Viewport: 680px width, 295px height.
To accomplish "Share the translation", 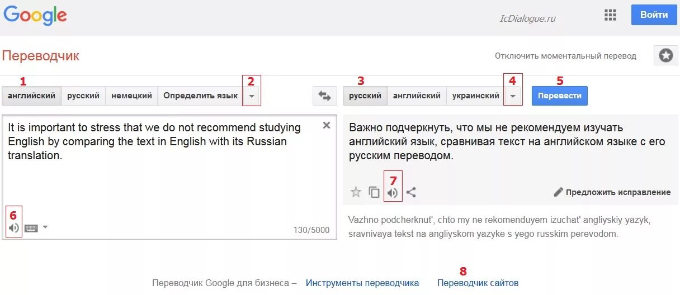I will click(x=411, y=193).
